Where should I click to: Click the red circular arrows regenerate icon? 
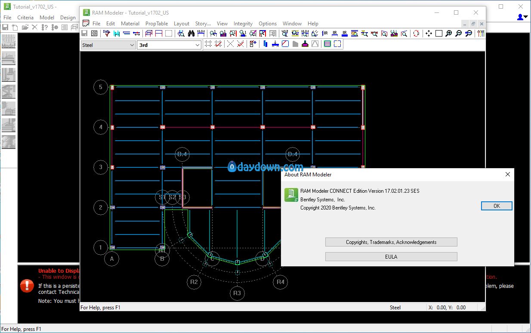point(416,34)
